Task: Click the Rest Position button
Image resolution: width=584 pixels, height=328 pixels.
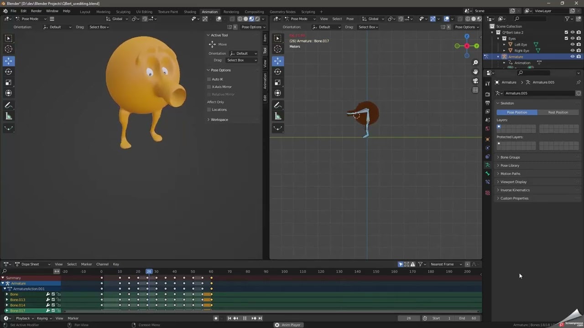Action: pyautogui.click(x=558, y=112)
